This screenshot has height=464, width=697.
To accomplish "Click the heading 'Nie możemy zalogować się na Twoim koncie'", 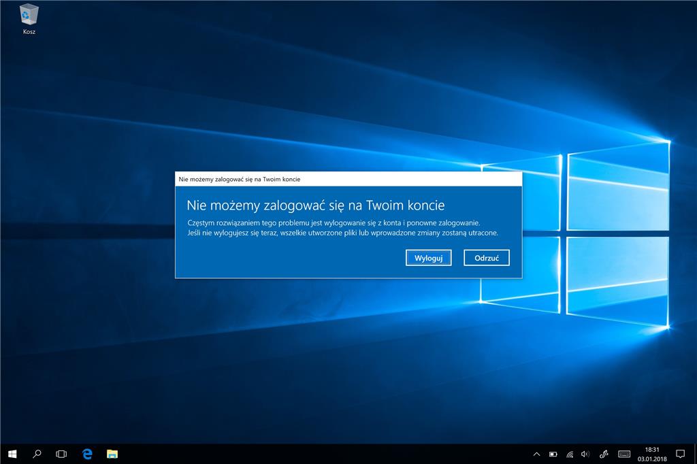I will (x=316, y=205).
